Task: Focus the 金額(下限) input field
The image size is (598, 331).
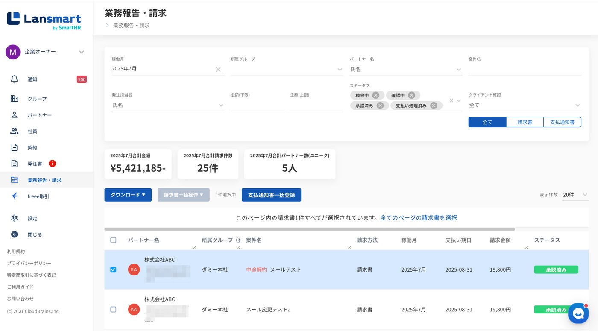Action: pos(257,105)
